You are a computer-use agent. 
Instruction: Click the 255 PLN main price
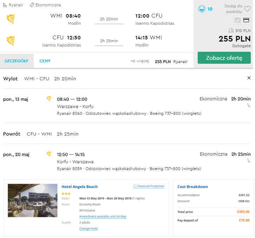(x=235, y=39)
